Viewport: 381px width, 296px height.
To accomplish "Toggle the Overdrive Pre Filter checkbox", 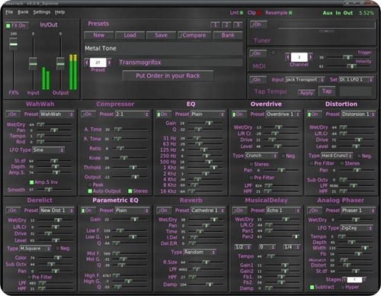I will click(261, 178).
